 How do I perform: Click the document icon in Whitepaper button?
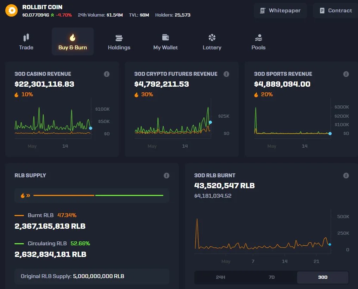(x=263, y=11)
